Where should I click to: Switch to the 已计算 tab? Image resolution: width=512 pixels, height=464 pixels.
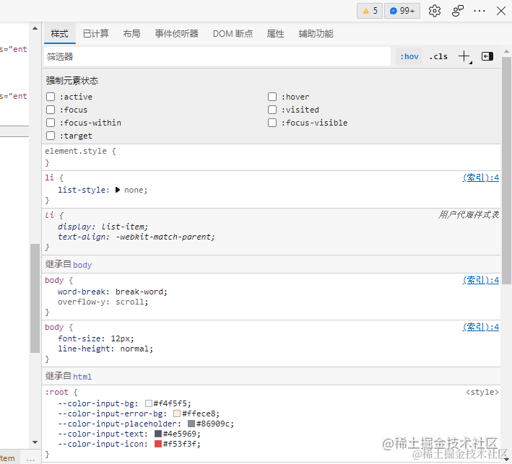point(95,34)
